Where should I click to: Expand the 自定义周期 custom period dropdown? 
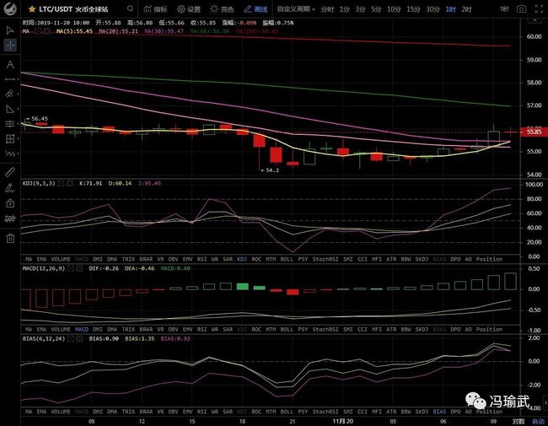tap(296, 9)
